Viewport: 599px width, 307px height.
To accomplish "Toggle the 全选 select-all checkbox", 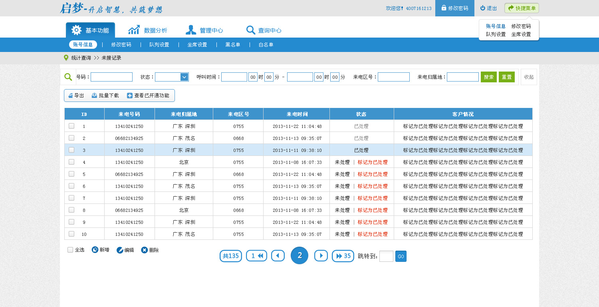I will click(x=70, y=250).
